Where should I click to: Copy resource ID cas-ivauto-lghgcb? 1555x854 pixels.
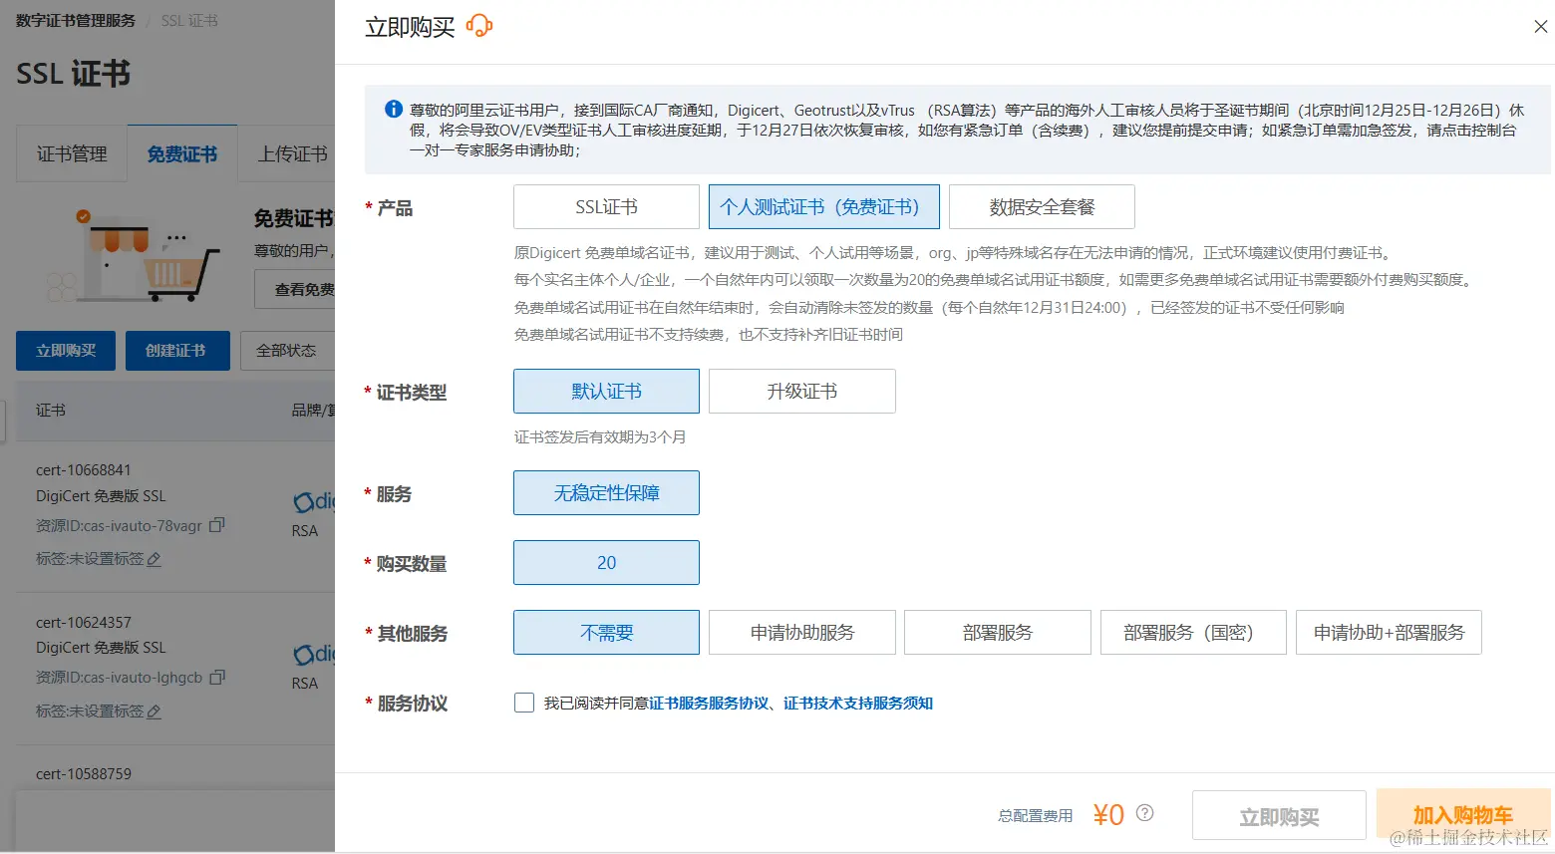click(x=217, y=677)
